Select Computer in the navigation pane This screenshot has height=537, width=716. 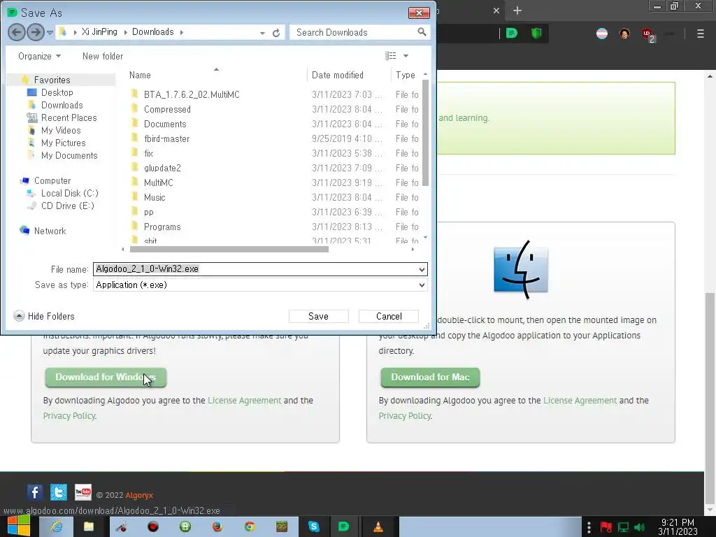52,181
